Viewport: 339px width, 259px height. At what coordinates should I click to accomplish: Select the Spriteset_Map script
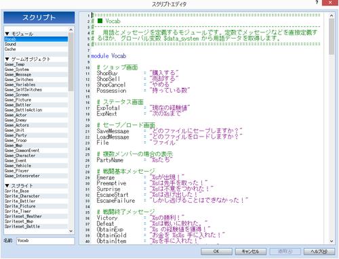pyautogui.click(x=36, y=221)
